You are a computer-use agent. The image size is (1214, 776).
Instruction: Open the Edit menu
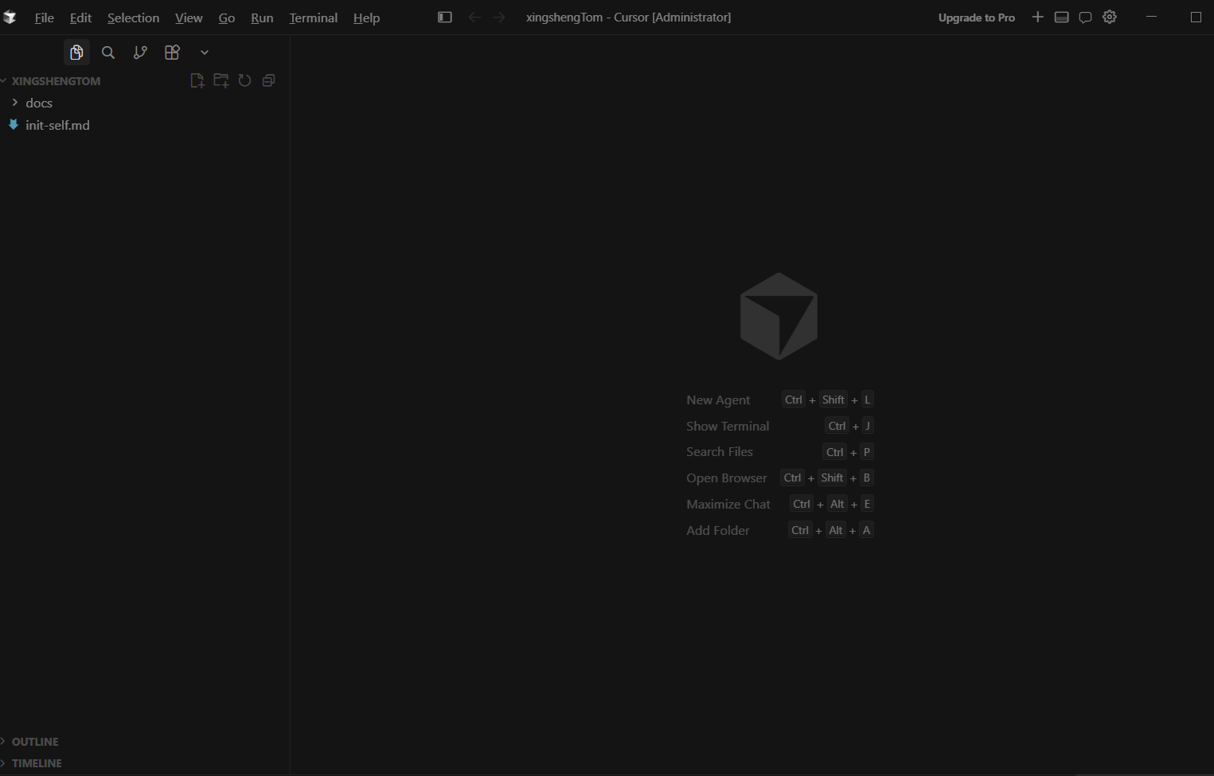click(80, 18)
